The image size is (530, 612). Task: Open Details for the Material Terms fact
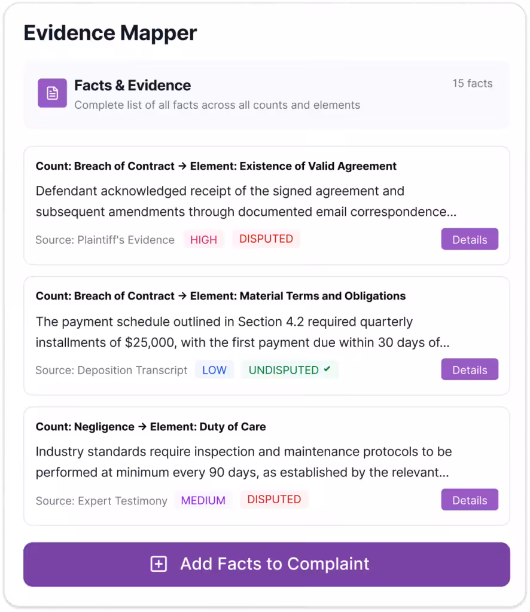coord(469,369)
